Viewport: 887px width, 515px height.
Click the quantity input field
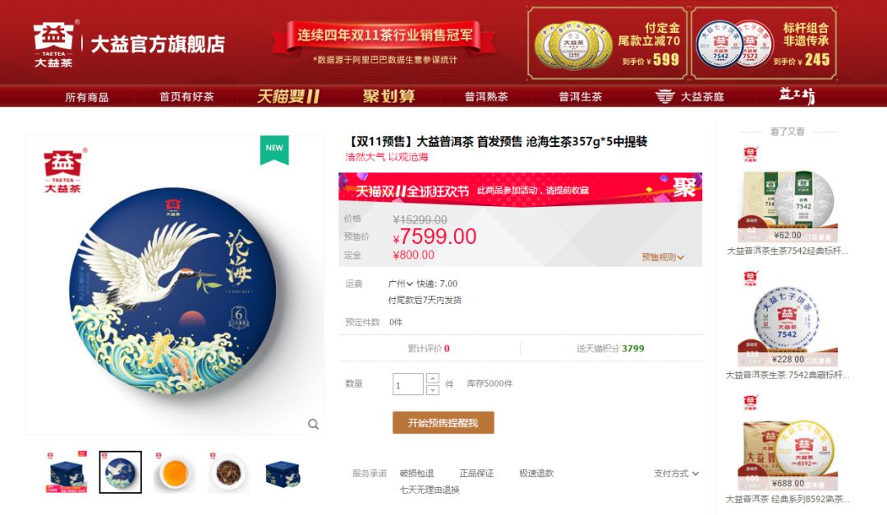point(408,384)
